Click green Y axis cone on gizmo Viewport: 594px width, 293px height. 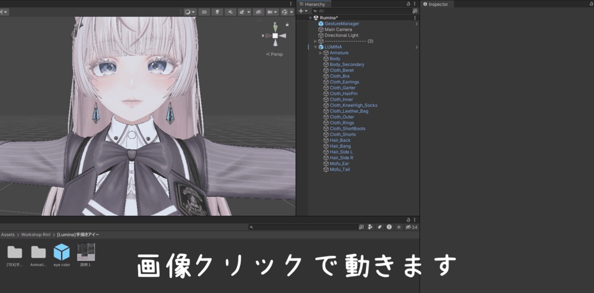(276, 27)
